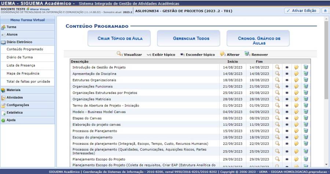The height and width of the screenshot is (174, 330).
Task: Click edit icon for 'Estruturas Organizacionais'
Action: click(296, 80)
